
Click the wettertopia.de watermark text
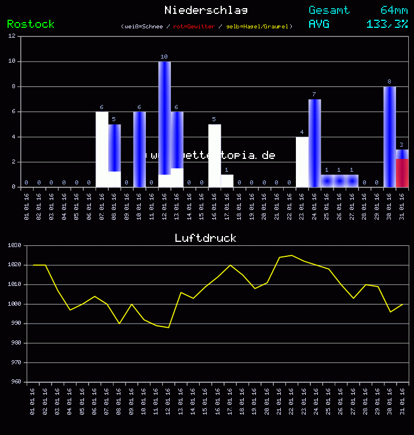coord(213,155)
